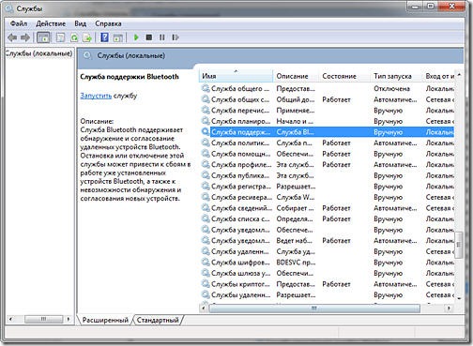The height and width of the screenshot is (346, 473).
Task: Click the Запустить service link
Action: point(96,96)
